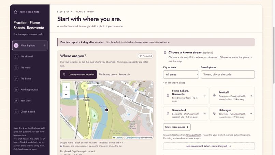Open the Leaflet attribution link
This screenshot has width=275, height=155.
point(119,138)
